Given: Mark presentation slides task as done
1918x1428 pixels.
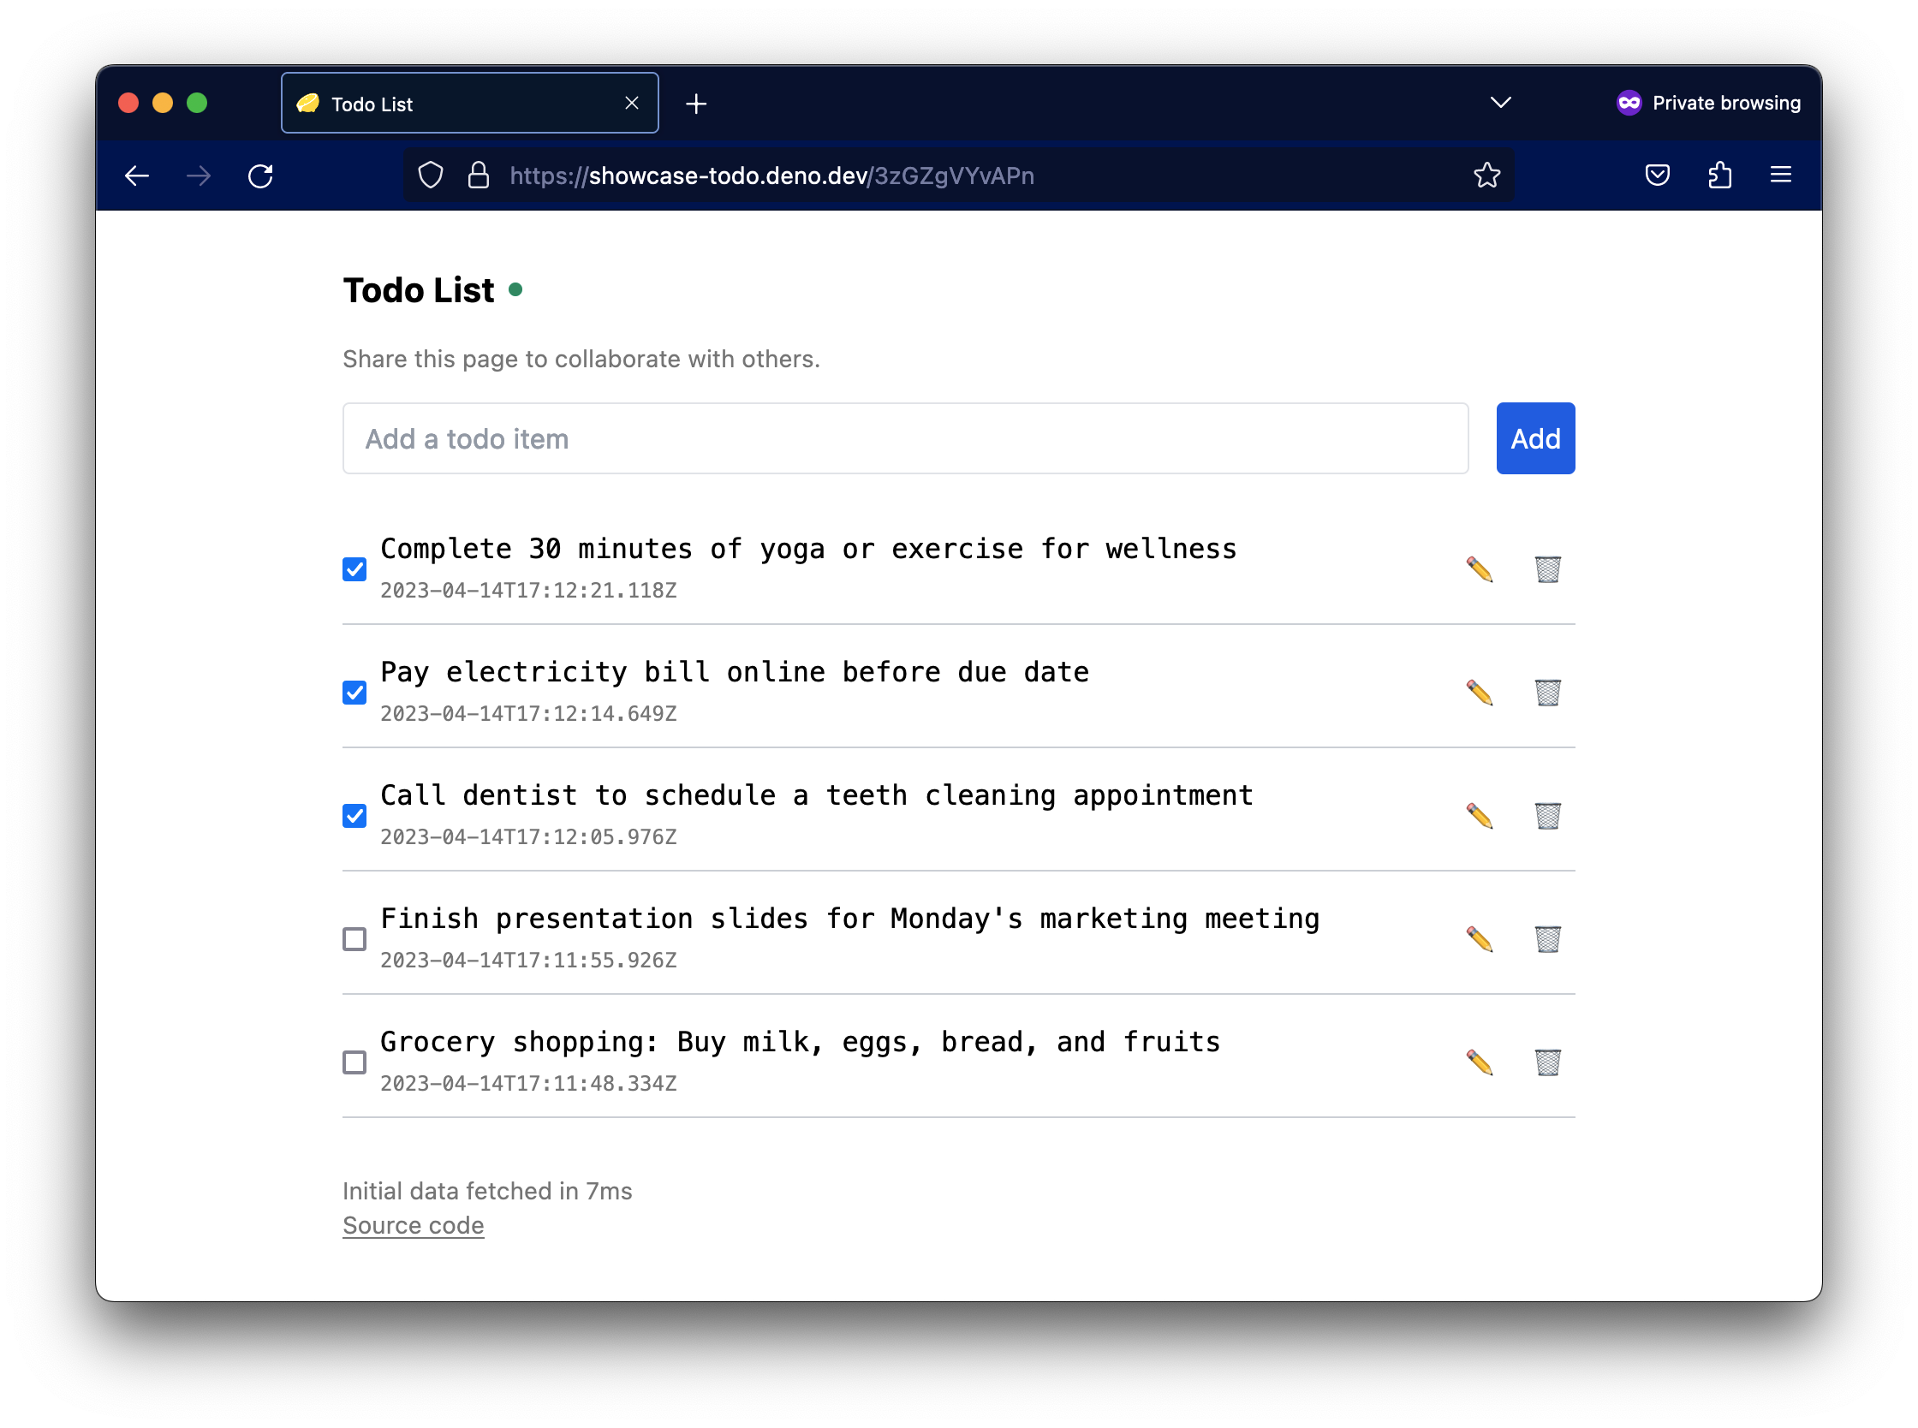Looking at the screenshot, I should click(354, 939).
